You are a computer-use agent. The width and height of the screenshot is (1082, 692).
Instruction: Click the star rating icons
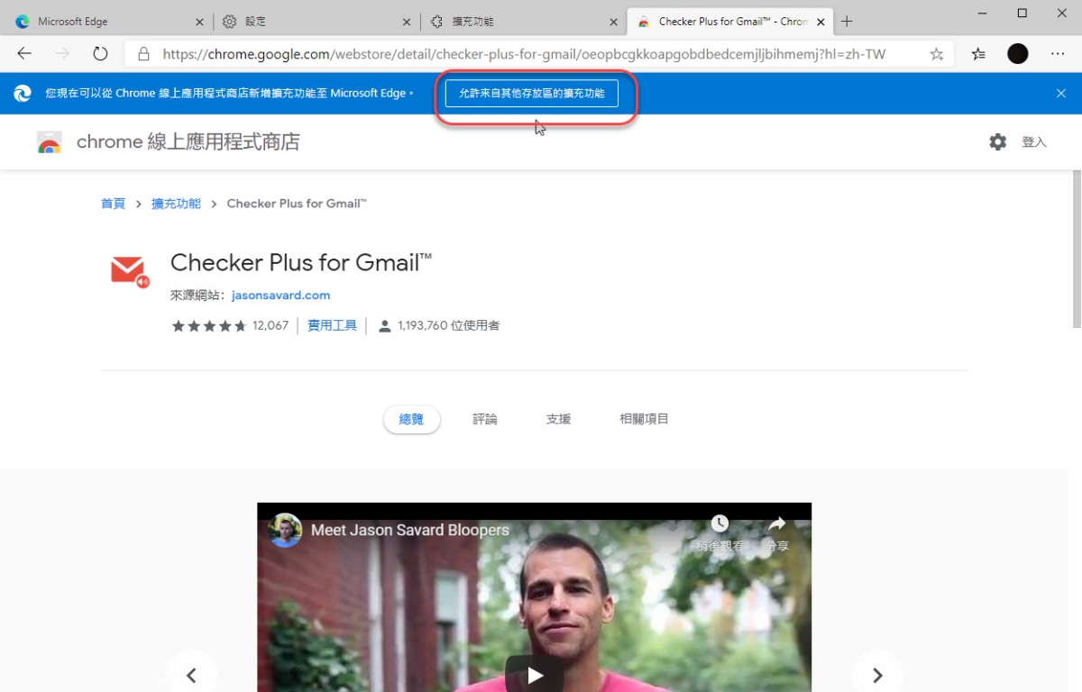coord(209,325)
